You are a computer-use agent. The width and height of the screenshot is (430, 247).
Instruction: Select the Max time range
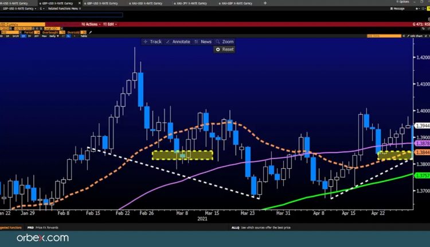44,36
